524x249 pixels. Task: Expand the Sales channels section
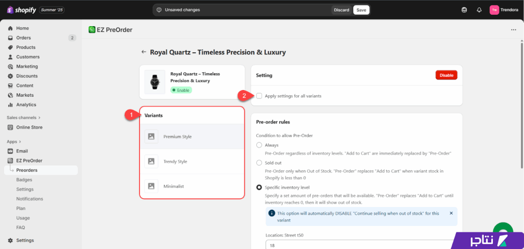coord(39,118)
